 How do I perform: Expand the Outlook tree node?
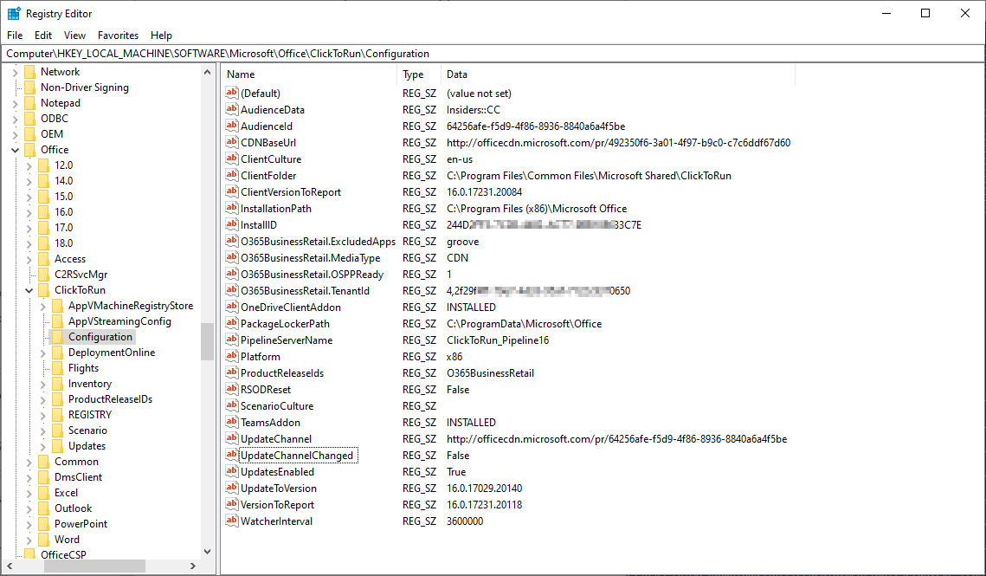point(29,508)
